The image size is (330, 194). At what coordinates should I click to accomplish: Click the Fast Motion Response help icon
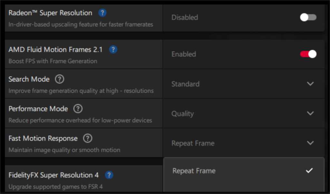[88, 138]
